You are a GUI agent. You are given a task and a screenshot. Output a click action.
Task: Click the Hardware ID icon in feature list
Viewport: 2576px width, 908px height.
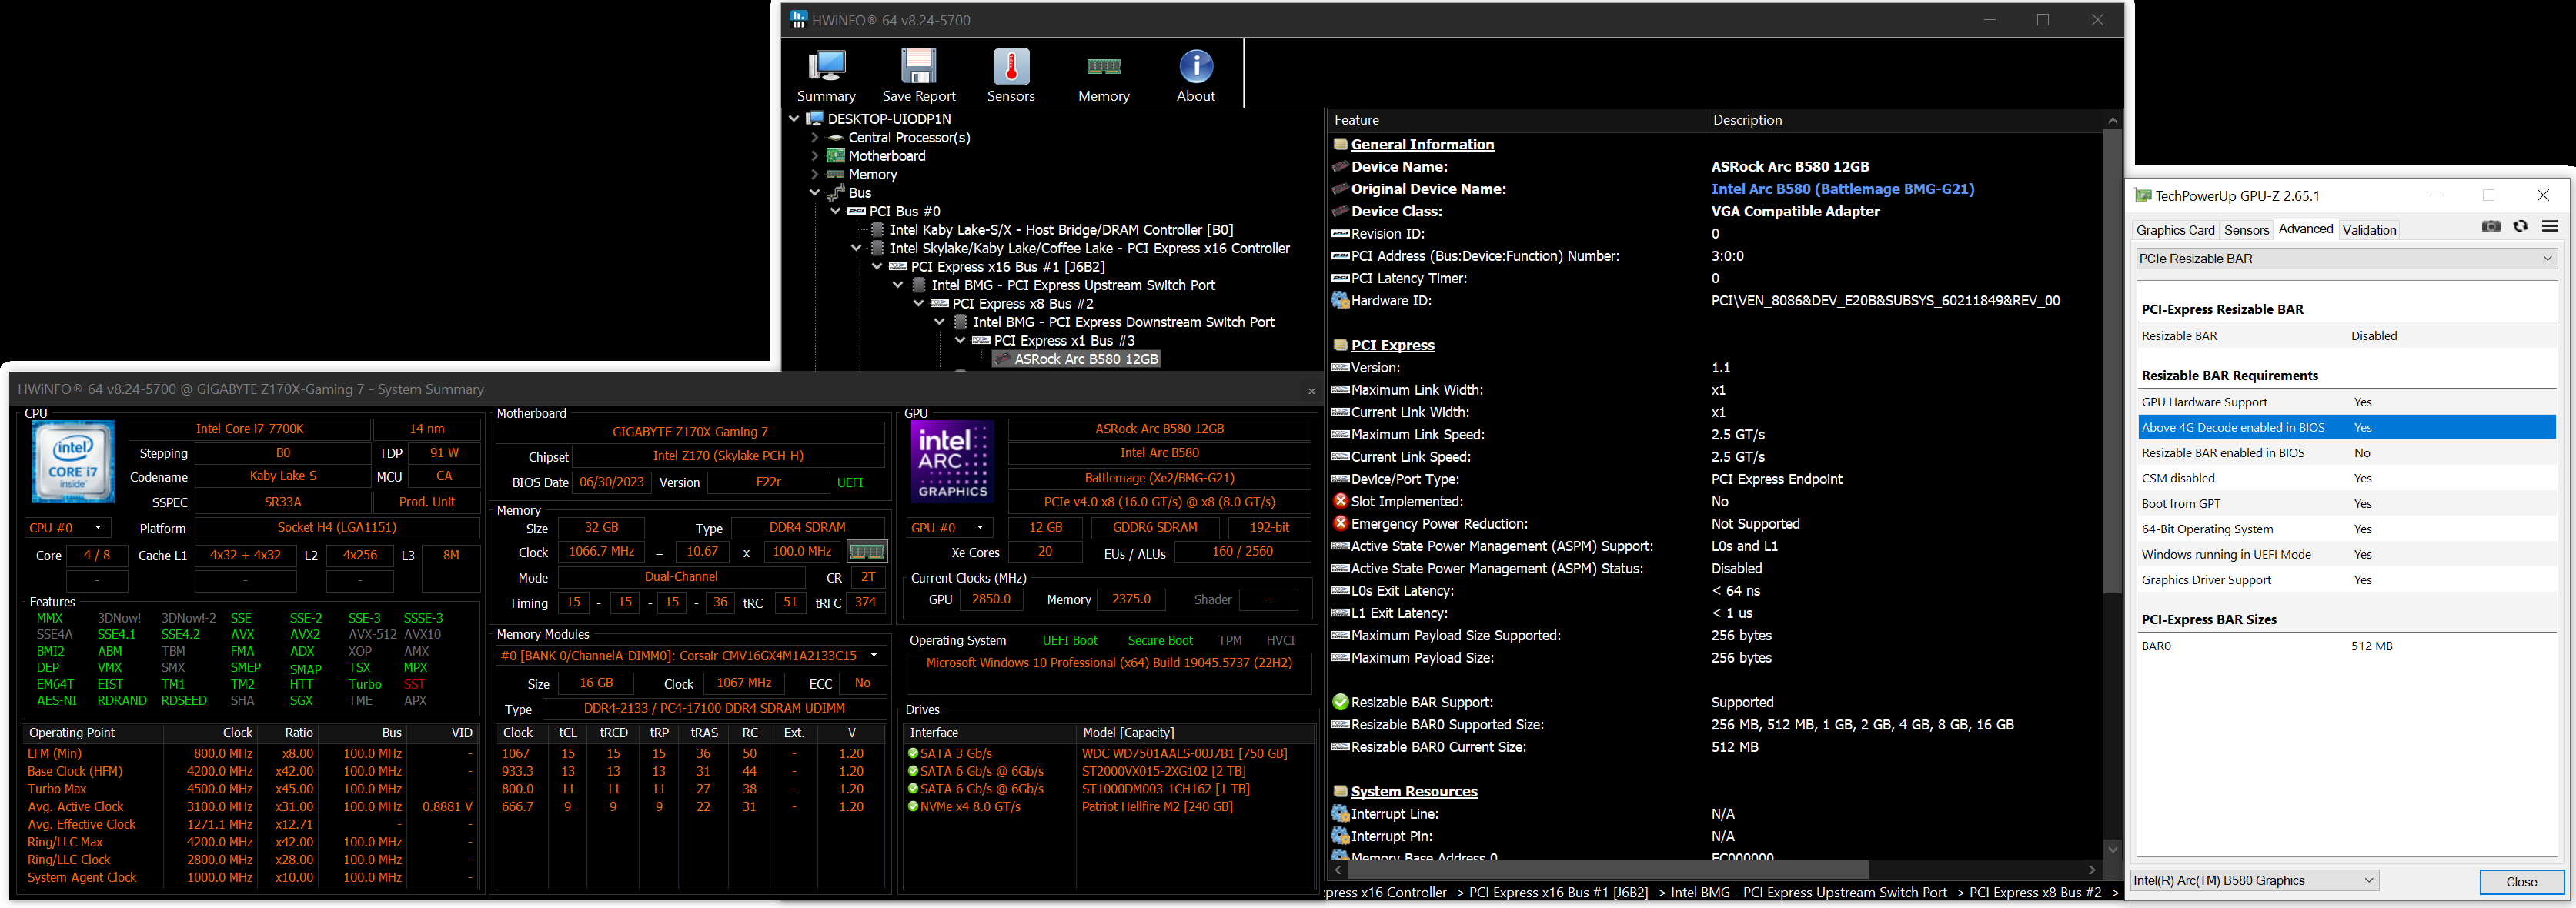click(x=1341, y=300)
